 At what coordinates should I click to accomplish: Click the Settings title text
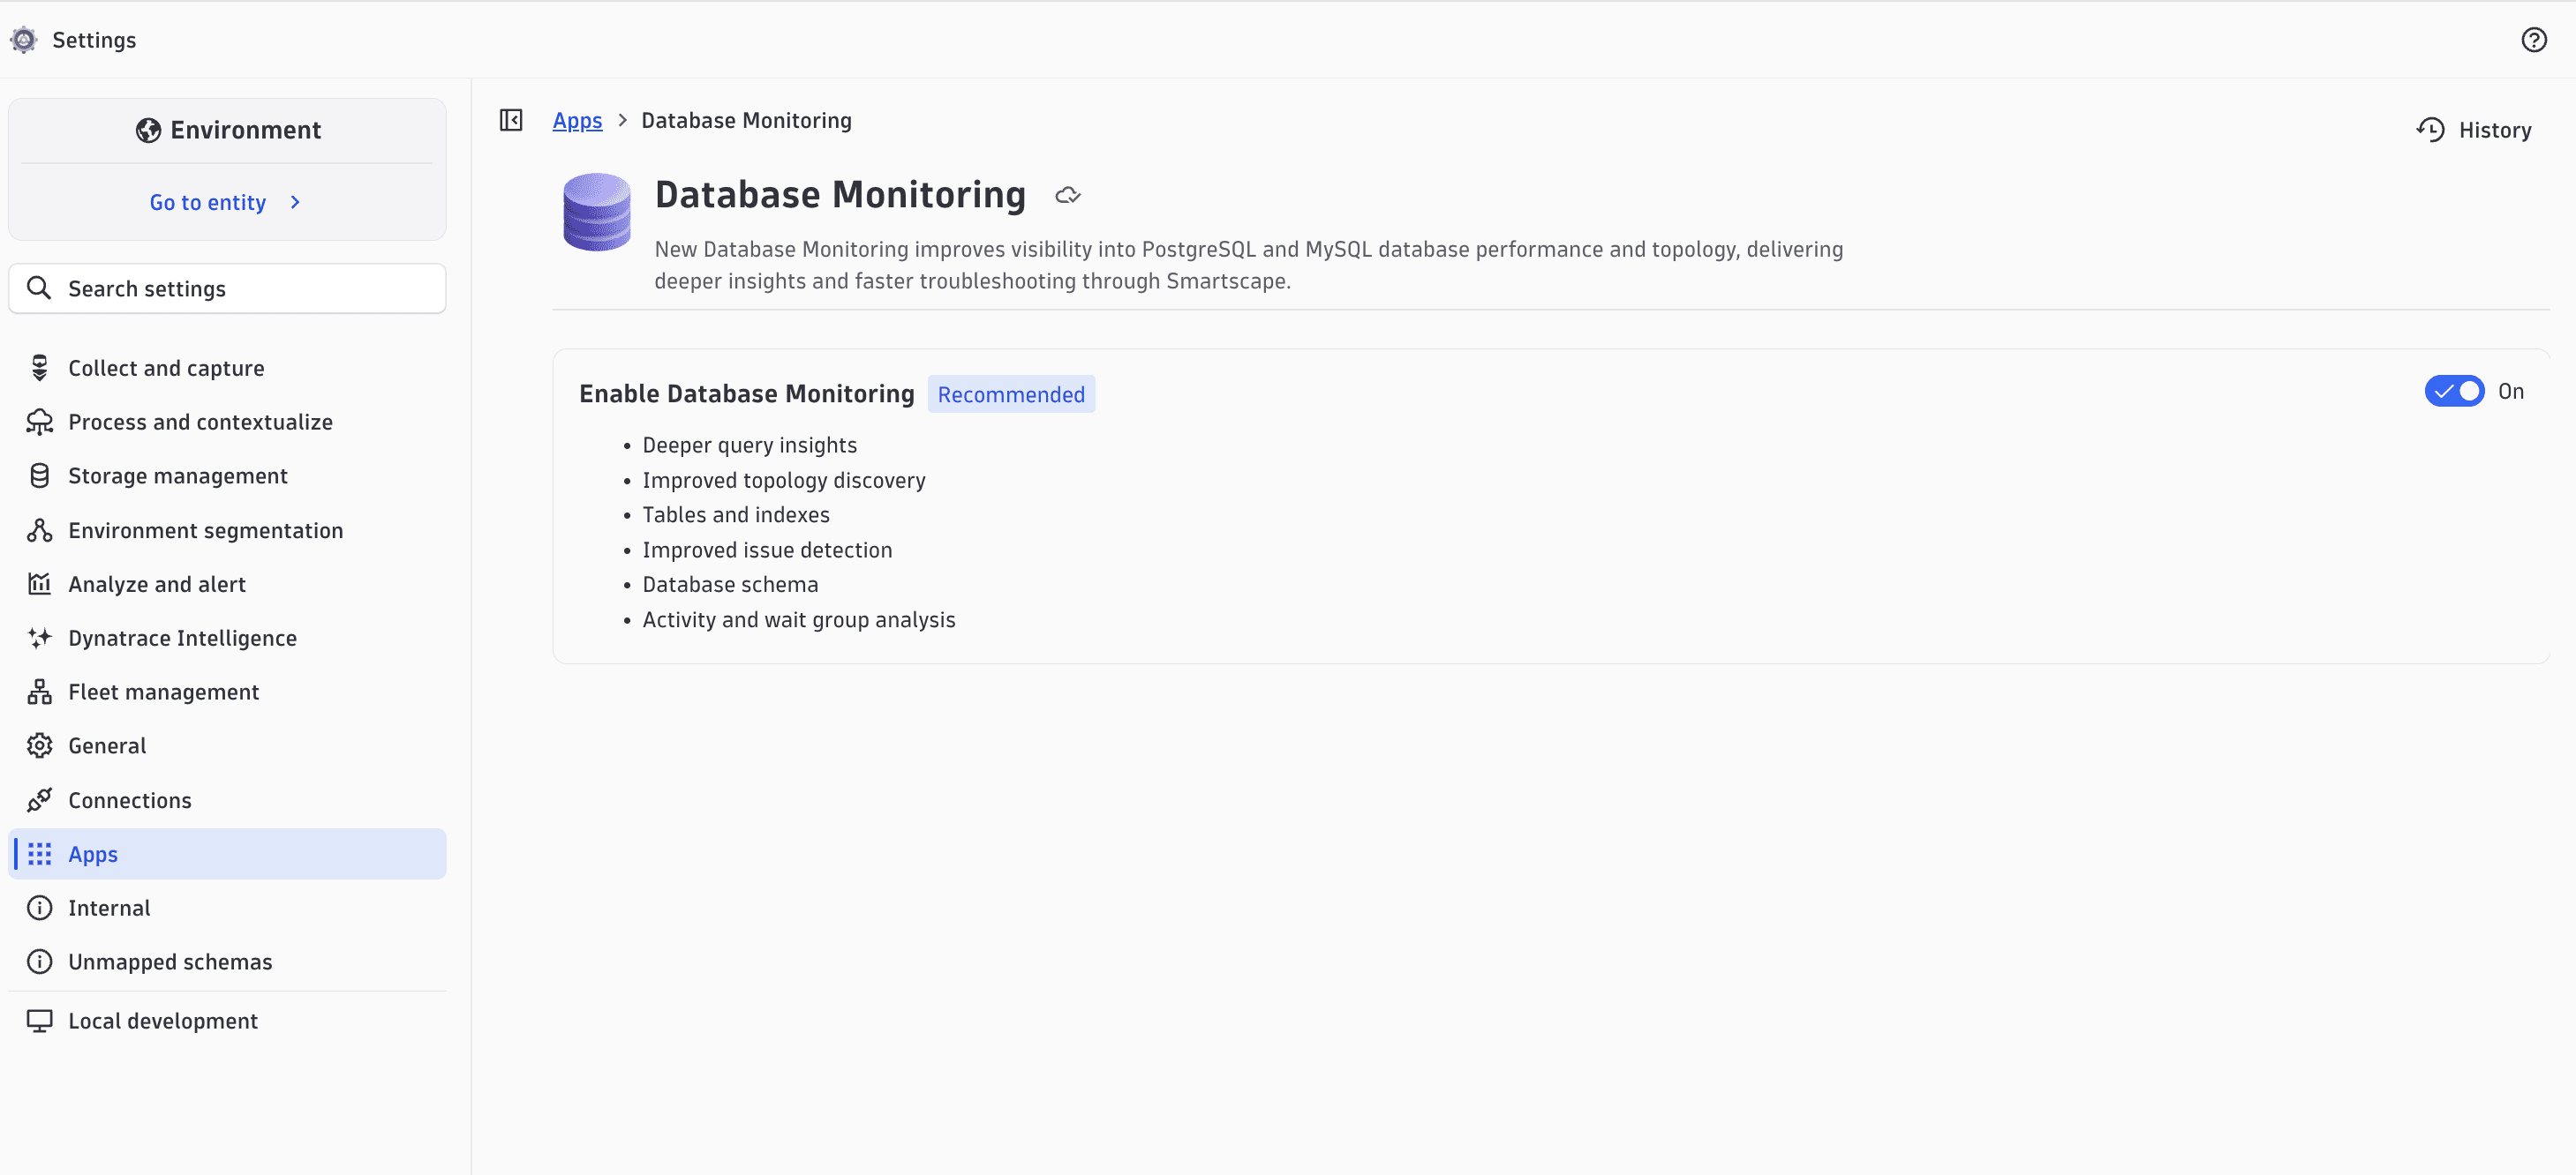(x=94, y=40)
